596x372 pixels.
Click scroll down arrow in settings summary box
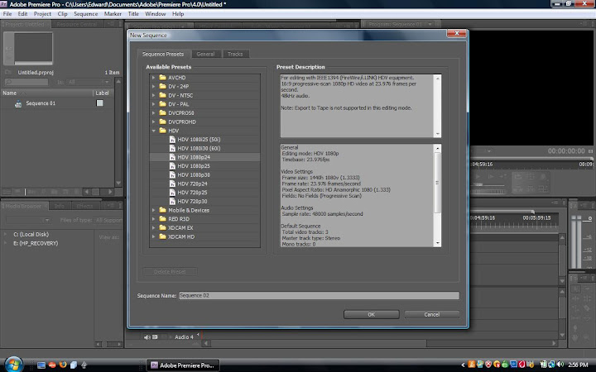click(438, 243)
